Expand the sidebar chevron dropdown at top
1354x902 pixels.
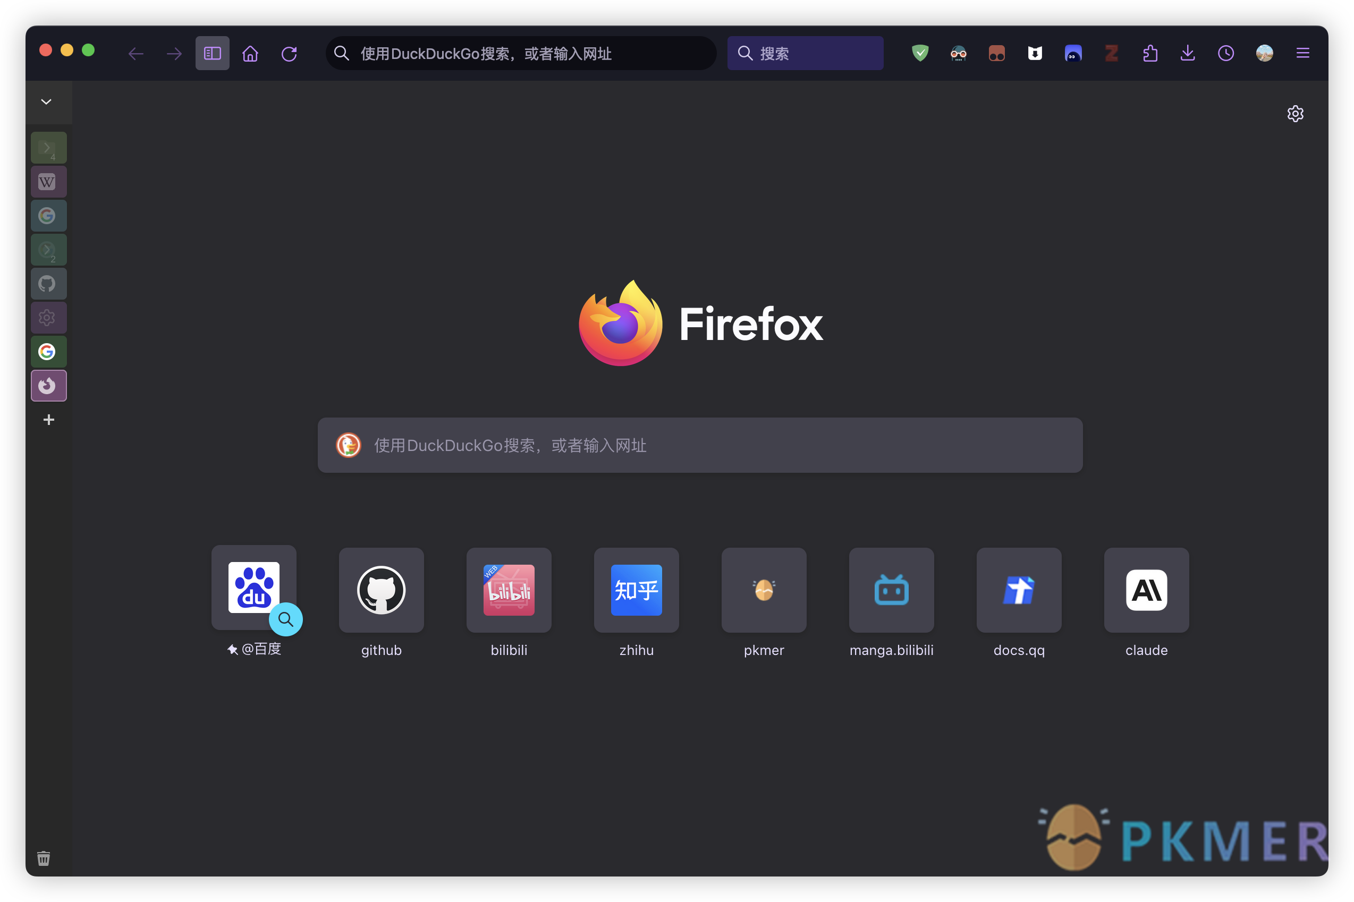point(47,102)
